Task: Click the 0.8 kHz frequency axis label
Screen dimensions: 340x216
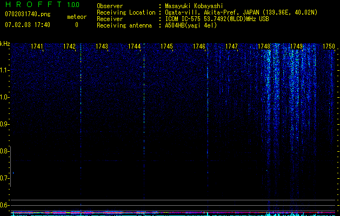Action: [x=4, y=151]
